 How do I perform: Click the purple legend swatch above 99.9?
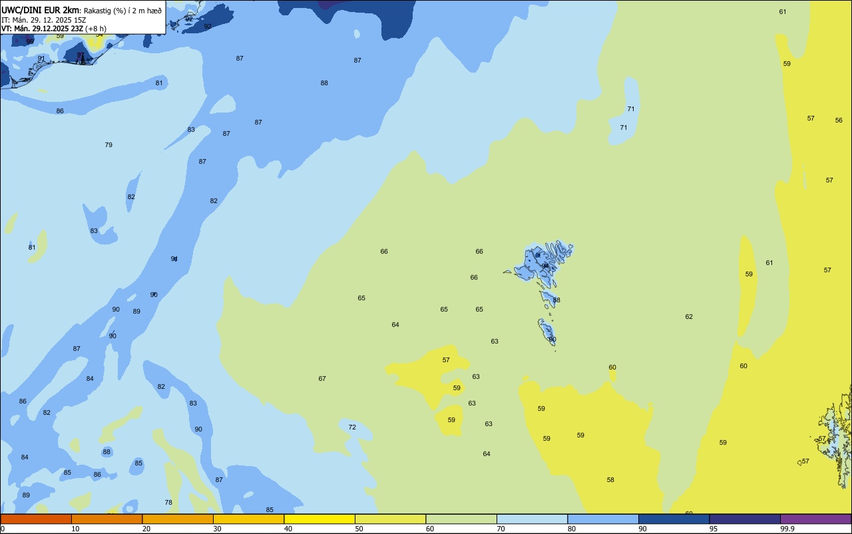point(815,519)
